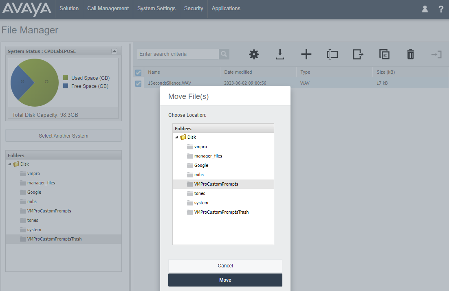The image size is (449, 291).
Task: Open the settings gear in toolbar
Action: pos(254,55)
